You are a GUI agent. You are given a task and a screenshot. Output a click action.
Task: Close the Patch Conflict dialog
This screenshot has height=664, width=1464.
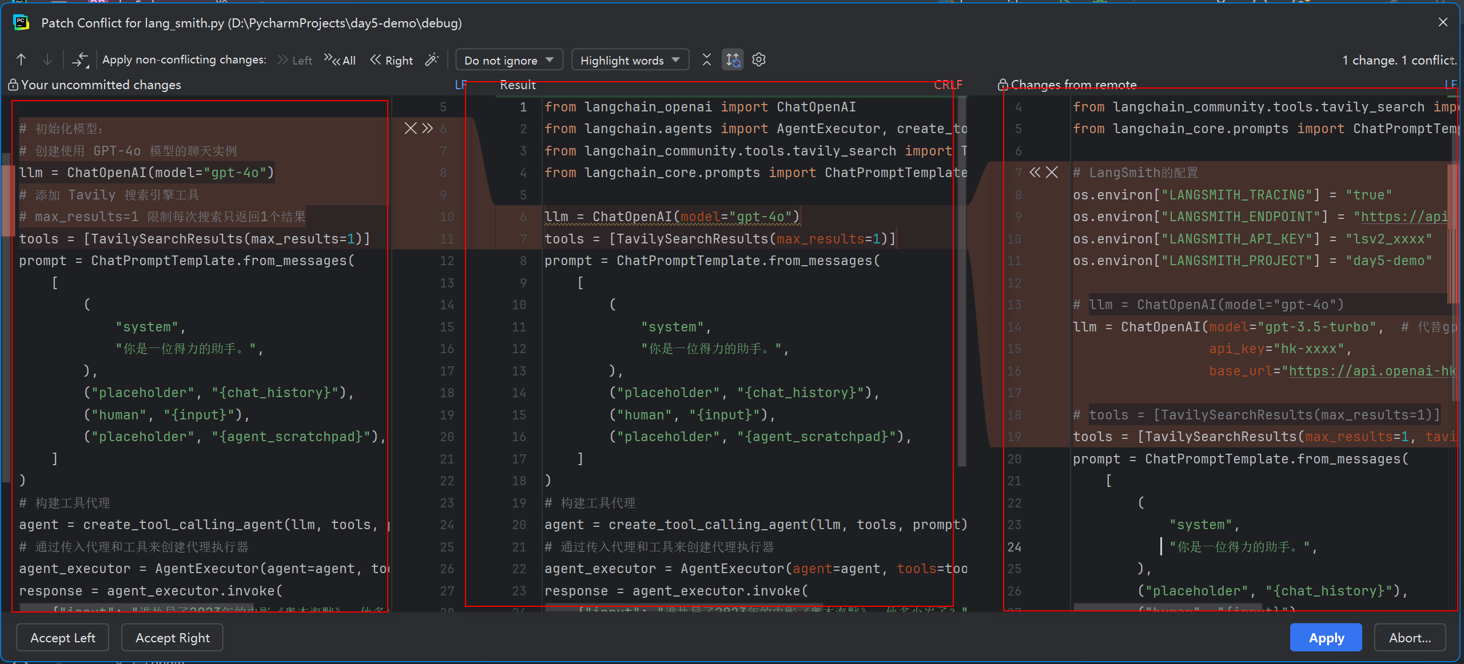coord(1443,22)
